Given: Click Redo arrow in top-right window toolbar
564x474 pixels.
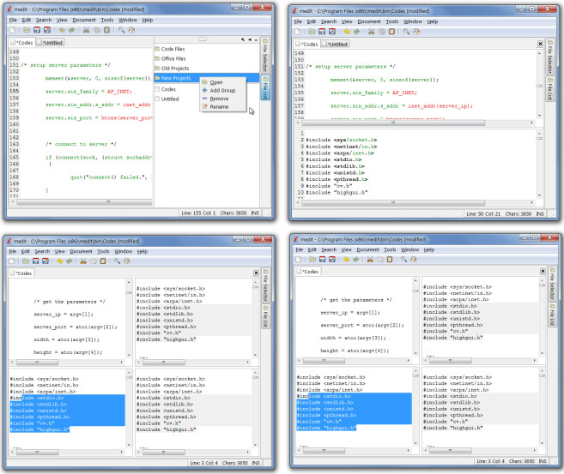Looking at the screenshot, I should (x=356, y=32).
